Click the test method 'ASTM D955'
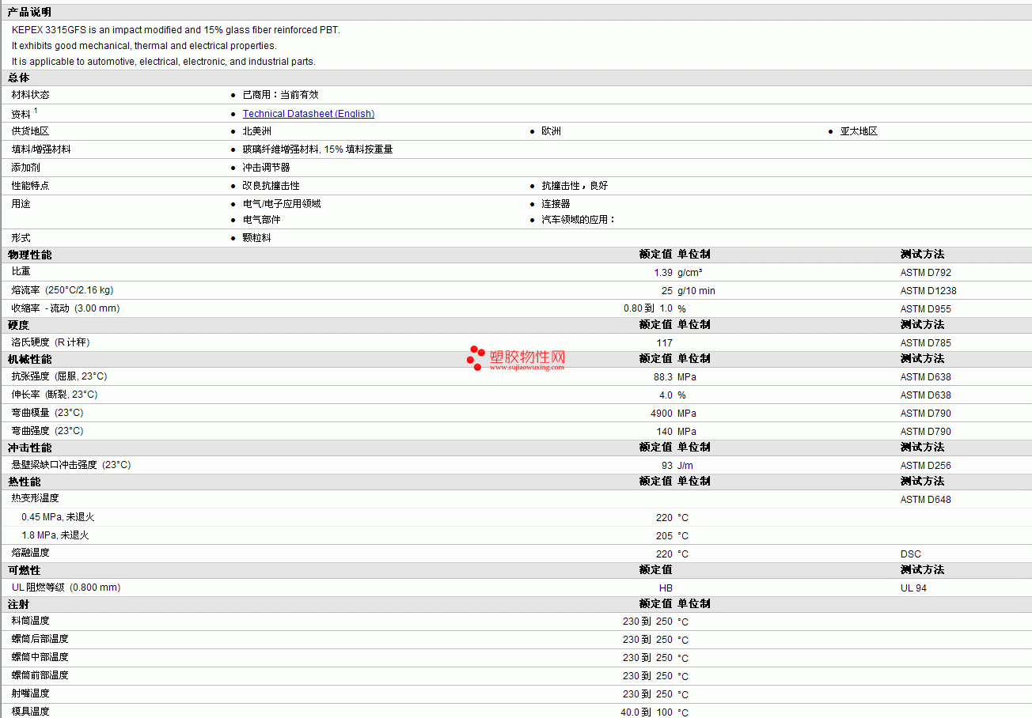1032x718 pixels. [x=926, y=309]
